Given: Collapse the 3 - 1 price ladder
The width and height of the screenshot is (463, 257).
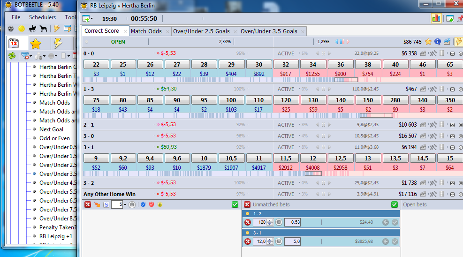Looking at the screenshot, I should point(452,147).
